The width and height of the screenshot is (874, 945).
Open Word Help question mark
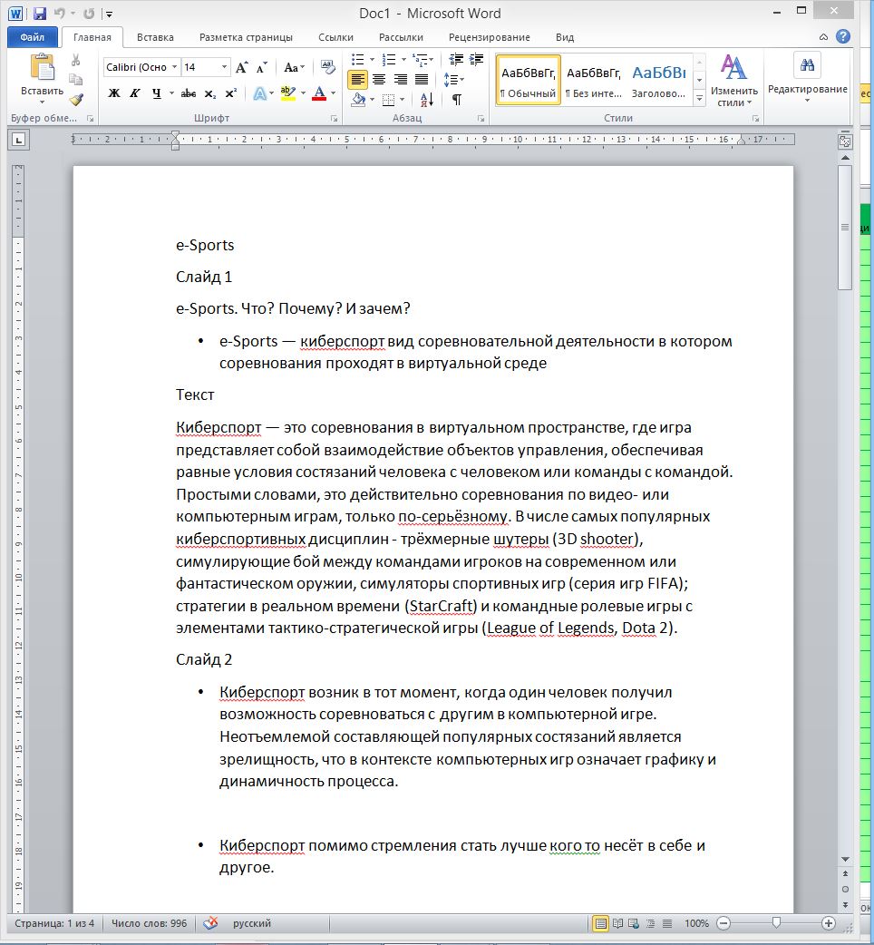(843, 37)
